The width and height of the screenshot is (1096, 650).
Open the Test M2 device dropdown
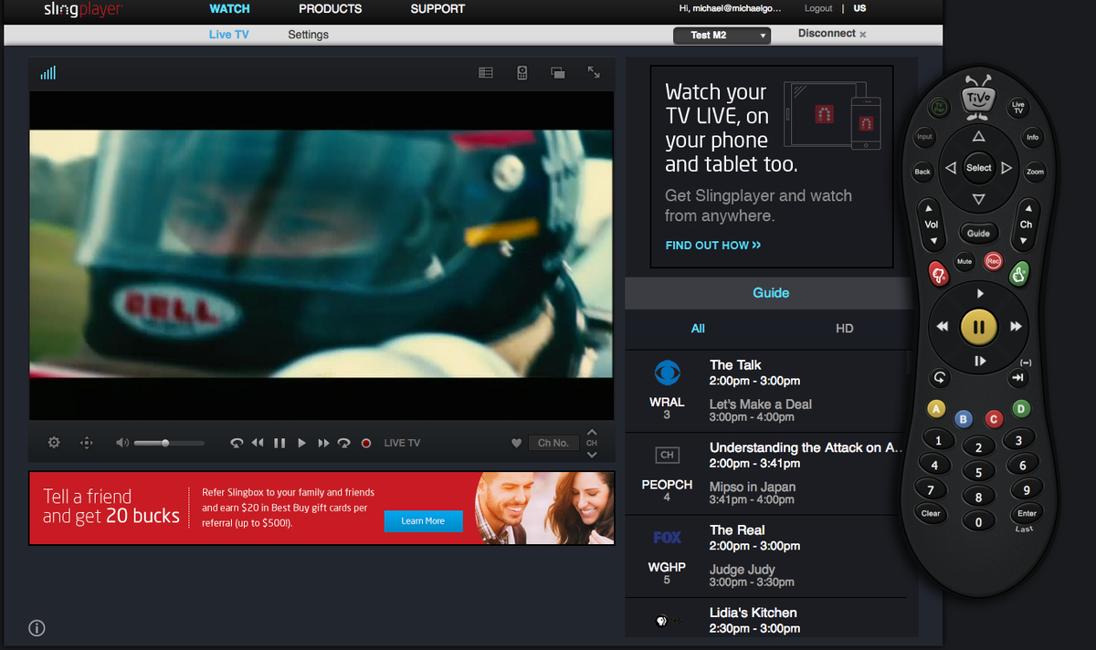coord(722,35)
